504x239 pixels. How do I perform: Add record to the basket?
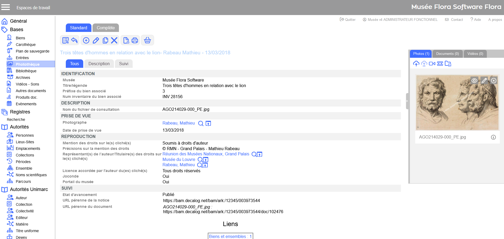pyautogui.click(x=147, y=40)
